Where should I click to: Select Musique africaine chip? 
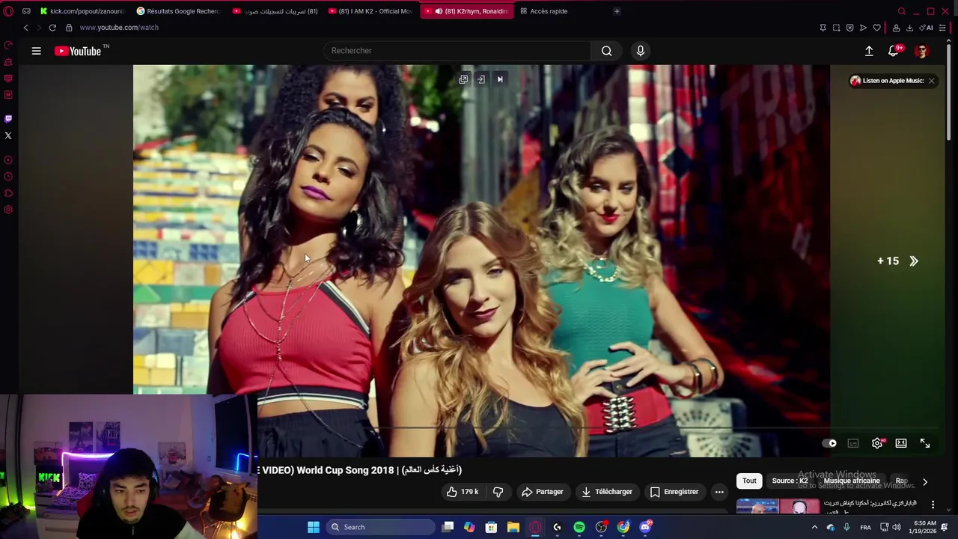[852, 481]
